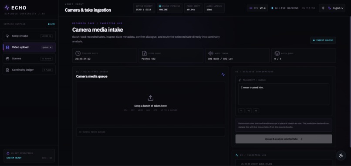The image size is (351, 166).
Task: Click the ingestion log pulse icon
Action: click(x=237, y=155)
